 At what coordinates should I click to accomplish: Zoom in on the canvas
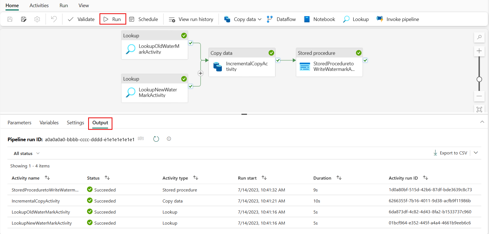pos(479,51)
